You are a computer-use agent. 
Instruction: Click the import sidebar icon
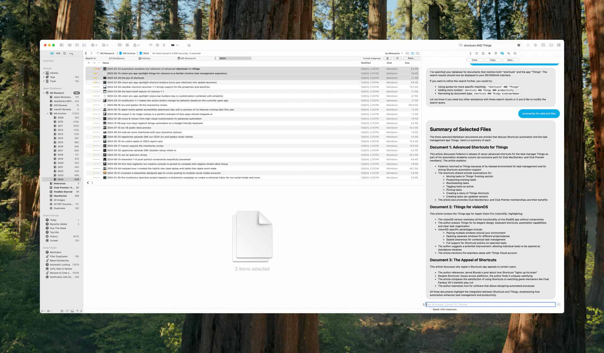tap(65, 53)
